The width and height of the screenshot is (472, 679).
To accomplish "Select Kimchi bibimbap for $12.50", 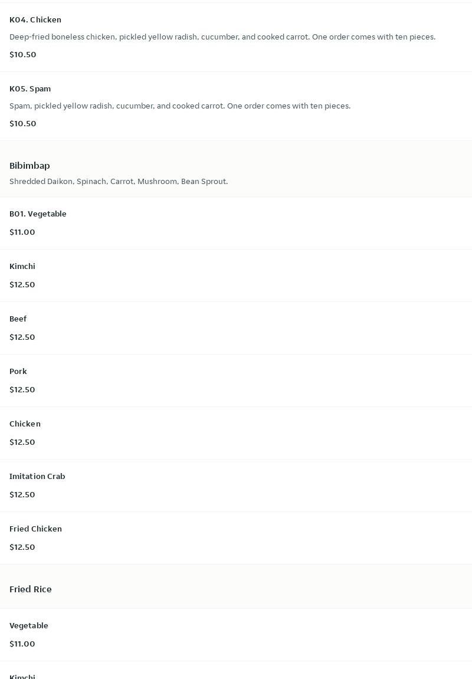I will pyautogui.click(x=22, y=266).
